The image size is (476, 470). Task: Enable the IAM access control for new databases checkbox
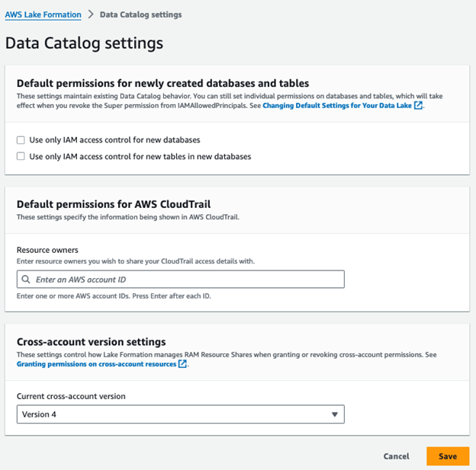pyautogui.click(x=21, y=141)
